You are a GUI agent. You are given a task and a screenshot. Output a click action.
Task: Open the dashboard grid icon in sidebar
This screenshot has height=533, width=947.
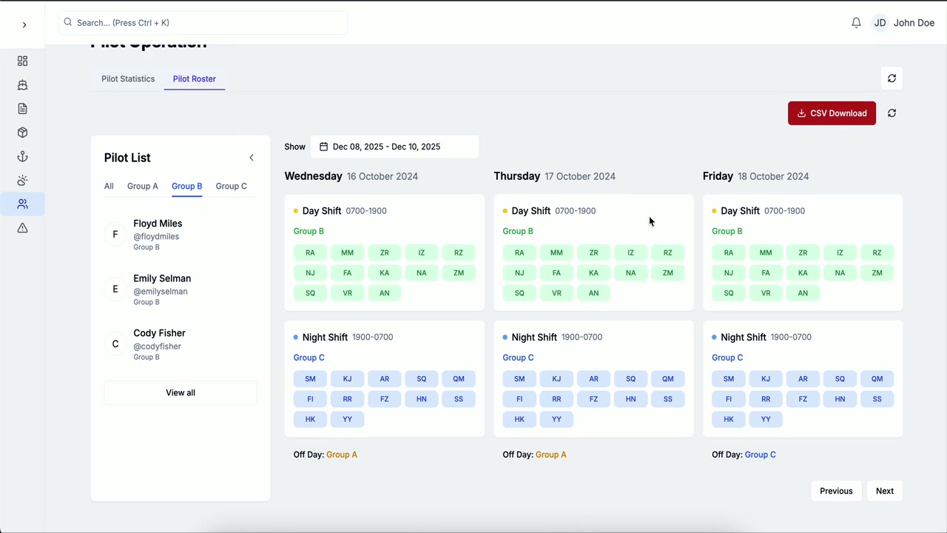pos(22,61)
